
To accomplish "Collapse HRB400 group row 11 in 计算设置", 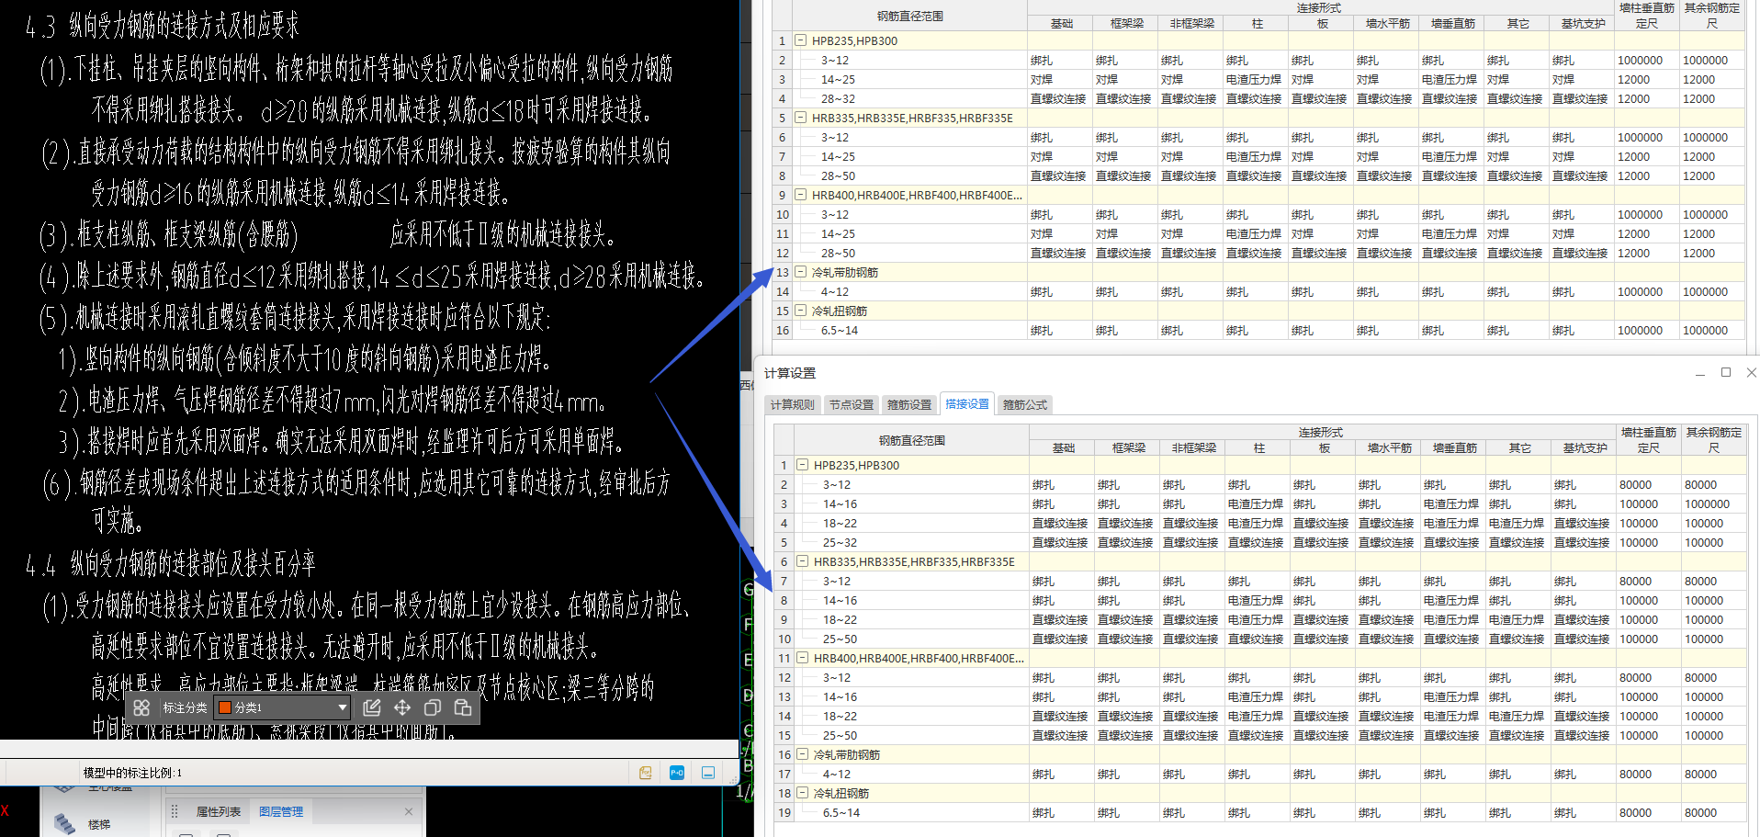I will [803, 658].
